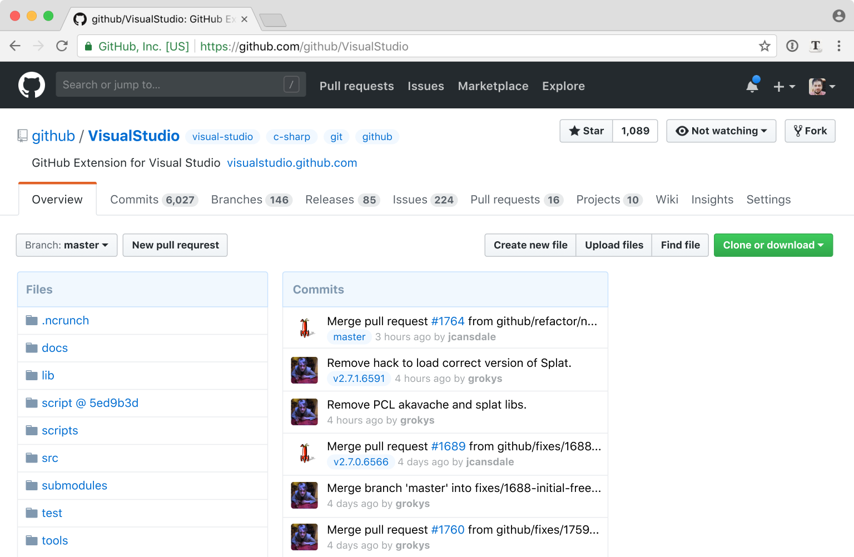Switch to the Commits tab
Viewport: 854px width, 557px height.
pyautogui.click(x=152, y=200)
